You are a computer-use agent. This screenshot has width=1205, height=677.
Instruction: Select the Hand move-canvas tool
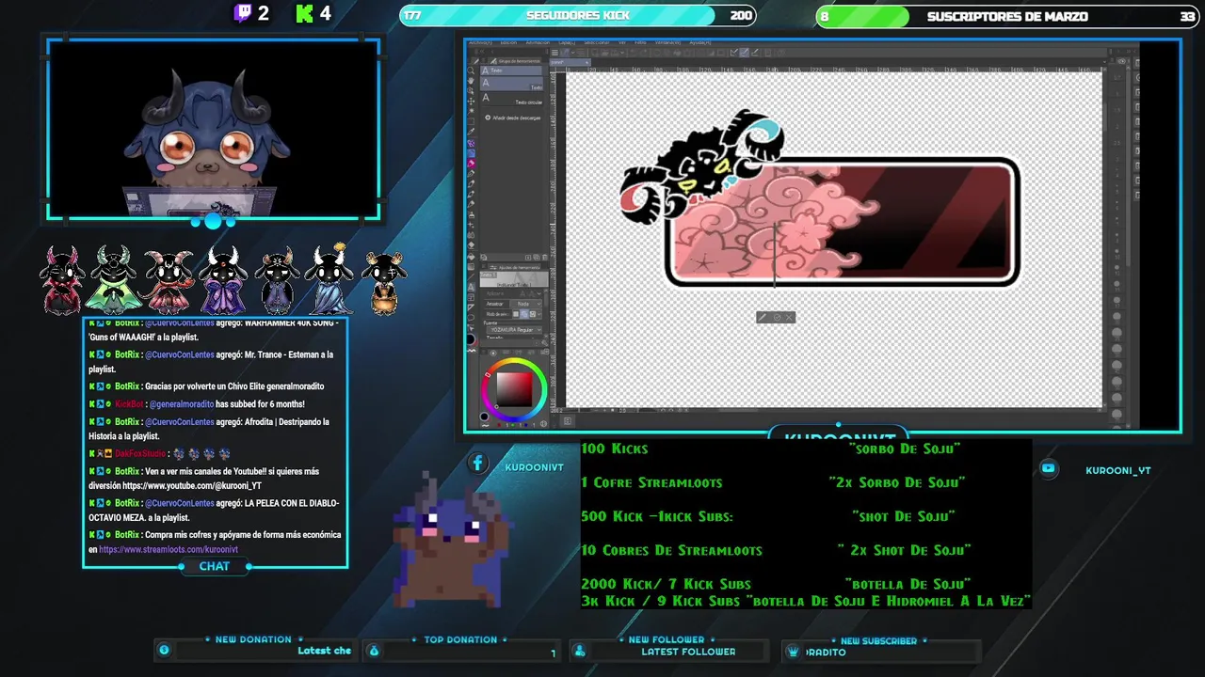[471, 81]
